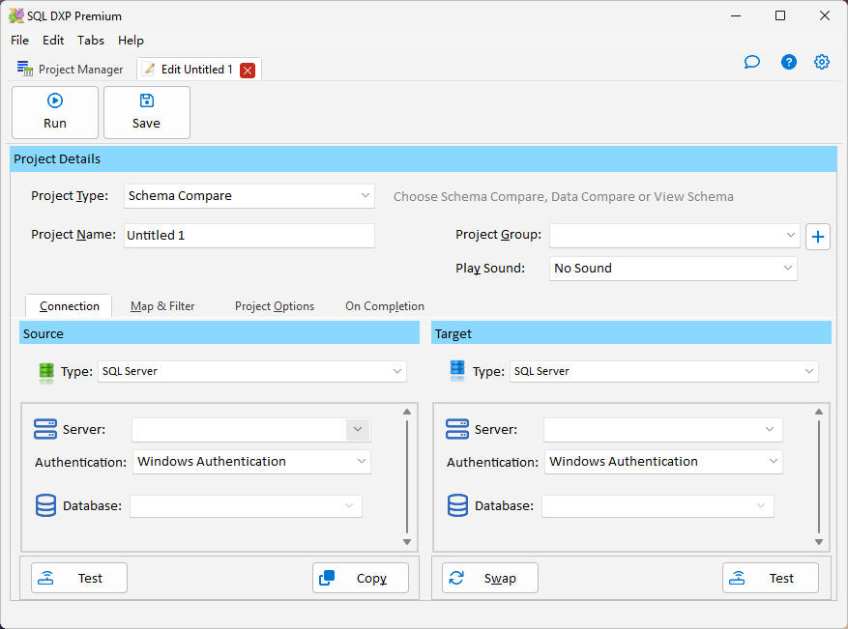Open the Help menu

pos(131,41)
